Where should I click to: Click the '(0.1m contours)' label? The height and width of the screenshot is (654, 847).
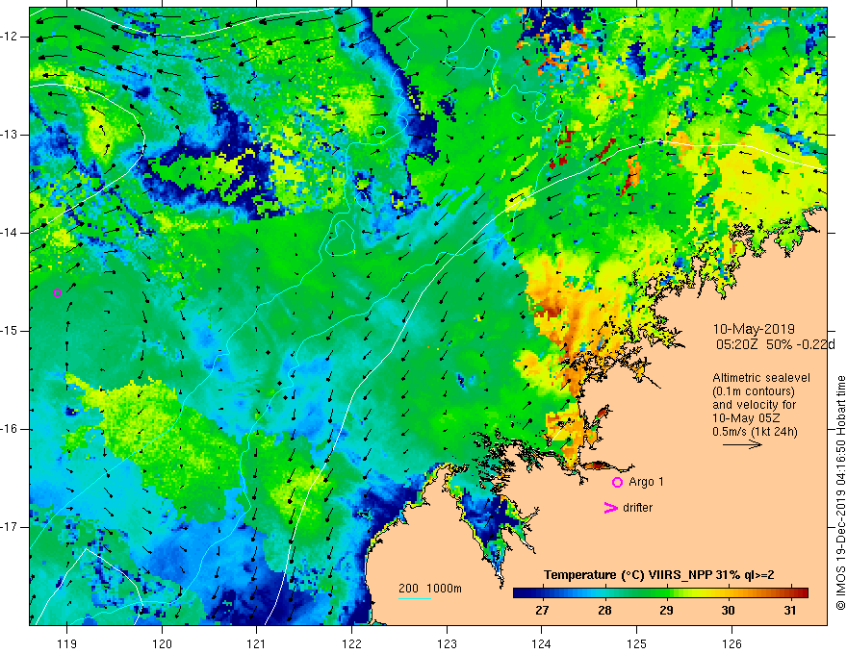pos(754,391)
